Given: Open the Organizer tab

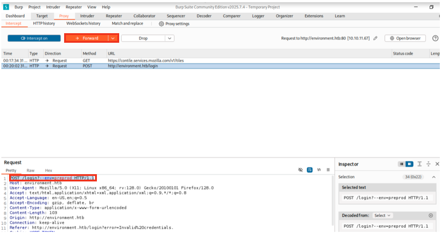Looking at the screenshot, I should click(x=285, y=16).
